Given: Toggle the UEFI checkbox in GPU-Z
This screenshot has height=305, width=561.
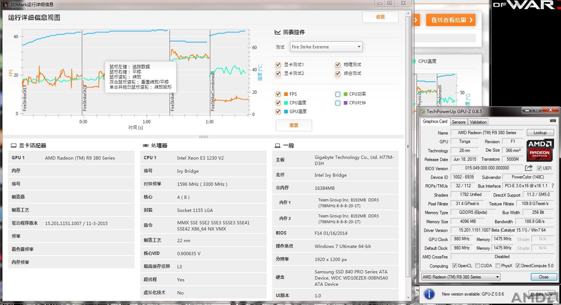Looking at the screenshot, I should click(539, 168).
